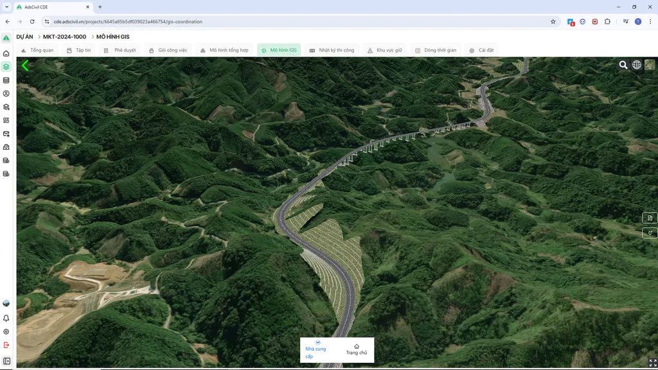The width and height of the screenshot is (658, 370).
Task: Click the location marker button on the map edge
Action: [650, 233]
